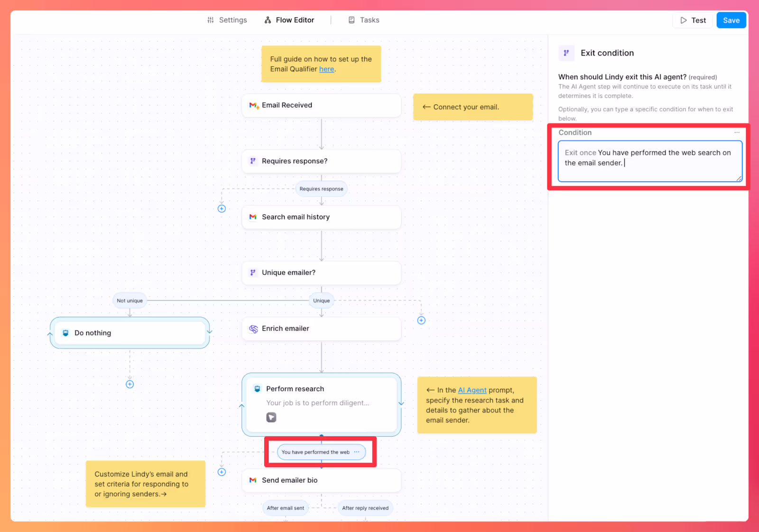Add a step below Requires response dashed branch
This screenshot has width=759, height=532.
click(222, 208)
